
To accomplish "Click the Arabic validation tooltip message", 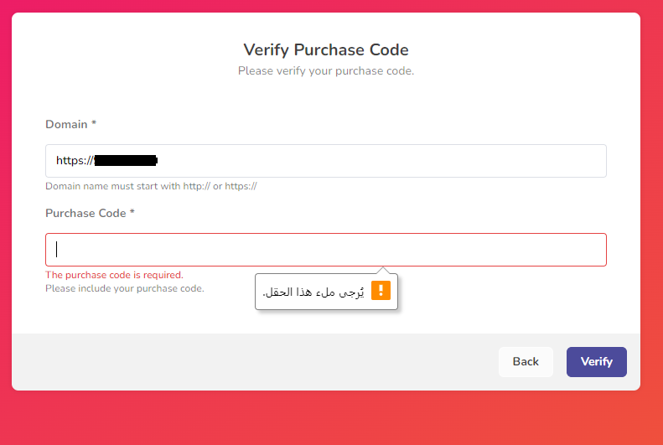I will click(x=313, y=292).
